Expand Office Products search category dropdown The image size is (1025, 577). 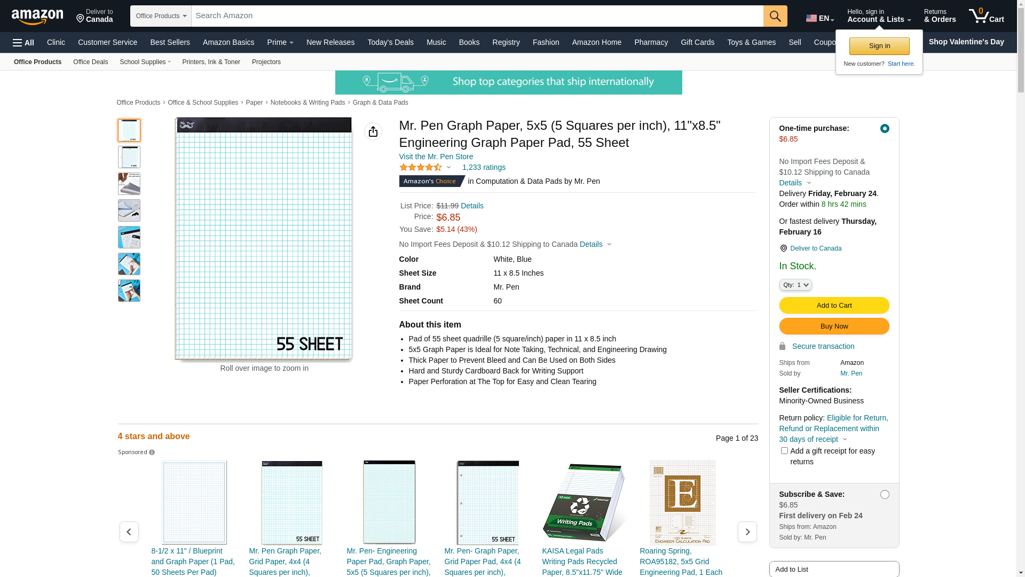tap(161, 16)
